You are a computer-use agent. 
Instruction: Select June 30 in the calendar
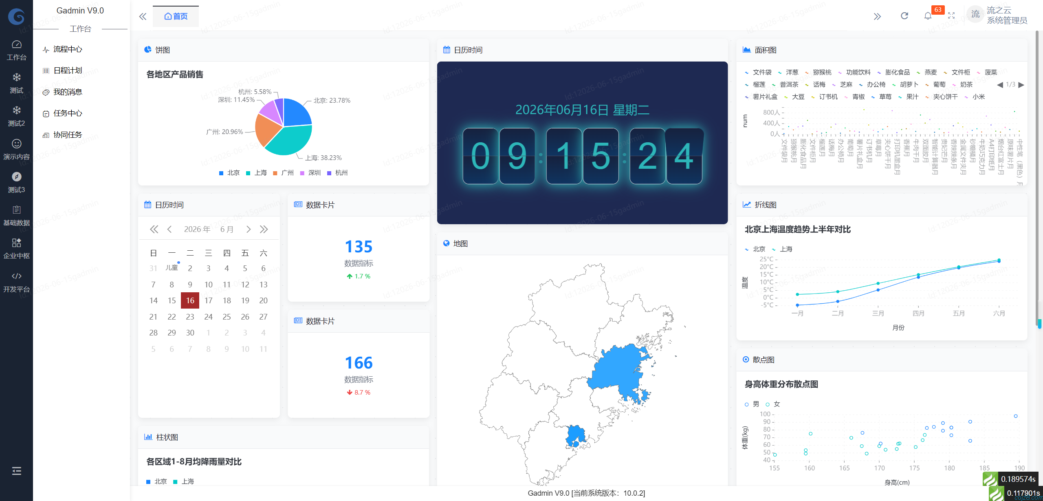pos(190,333)
